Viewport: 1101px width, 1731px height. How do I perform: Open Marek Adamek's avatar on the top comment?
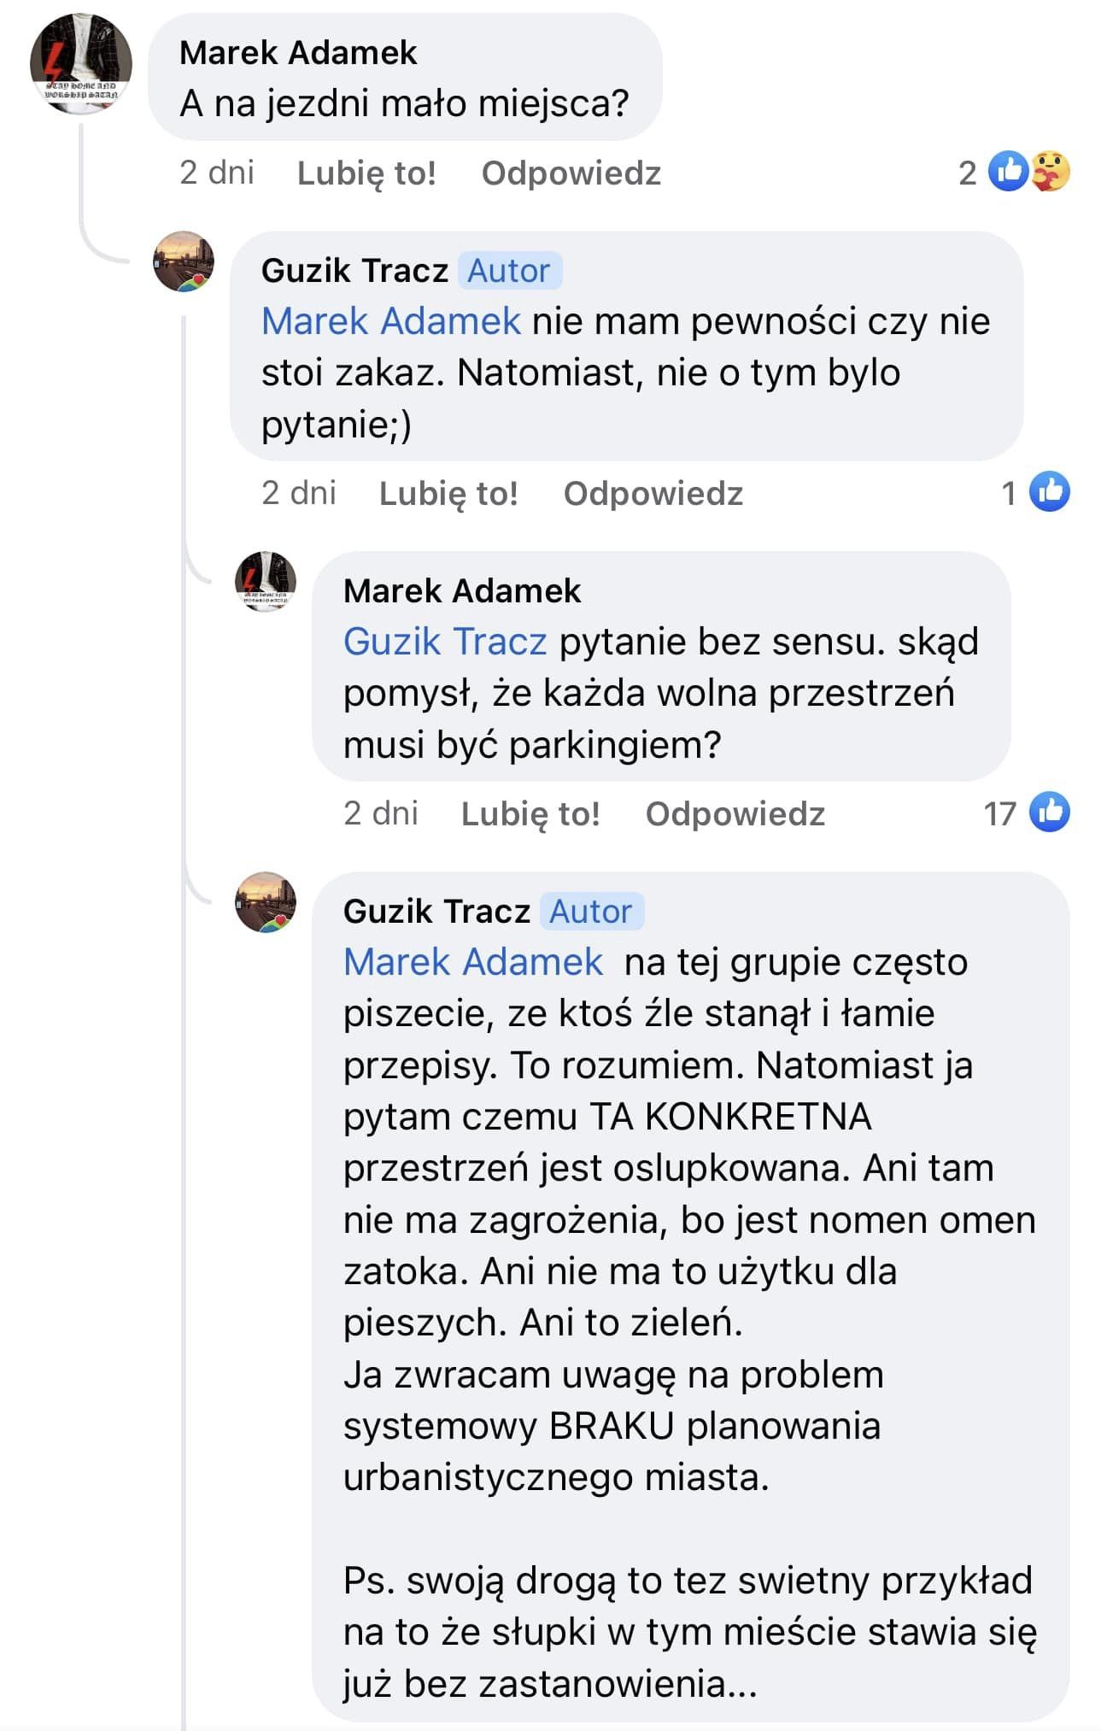(81, 64)
